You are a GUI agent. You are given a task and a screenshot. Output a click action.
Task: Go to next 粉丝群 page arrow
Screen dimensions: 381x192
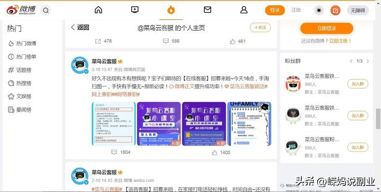tap(368, 61)
